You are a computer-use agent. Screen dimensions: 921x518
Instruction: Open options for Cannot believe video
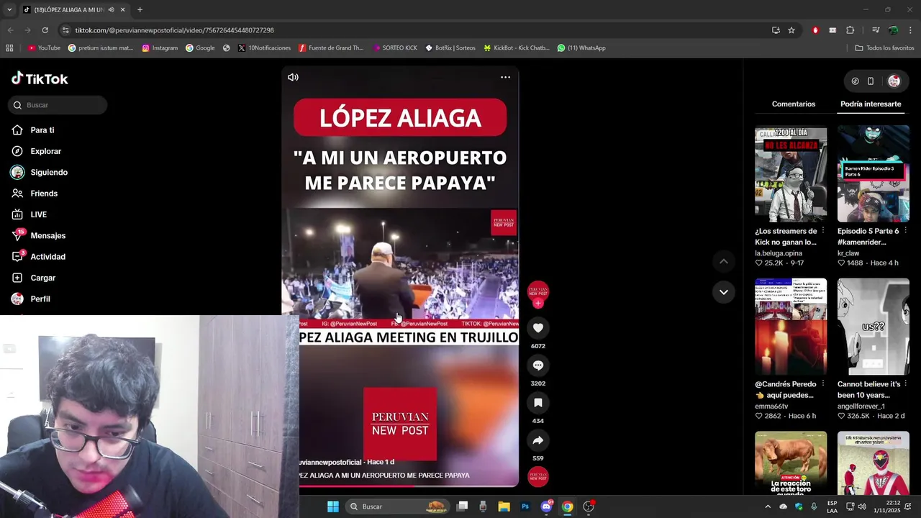(x=905, y=384)
